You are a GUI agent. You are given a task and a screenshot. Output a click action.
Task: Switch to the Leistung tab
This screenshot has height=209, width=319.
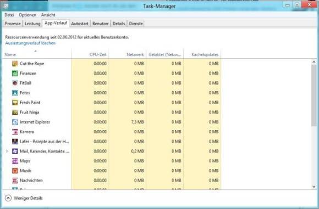tap(32, 24)
